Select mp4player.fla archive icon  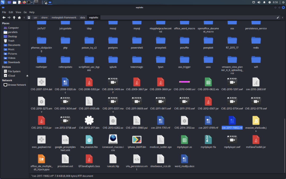pos(208,139)
